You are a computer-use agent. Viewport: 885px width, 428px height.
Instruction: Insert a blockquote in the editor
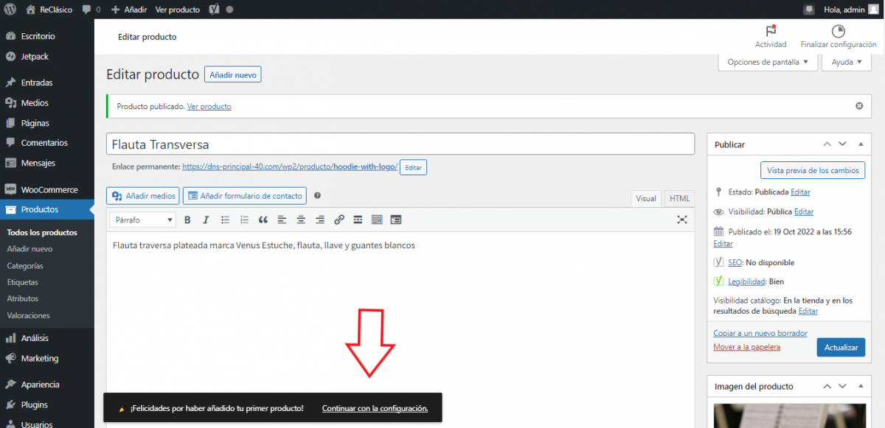tap(263, 220)
